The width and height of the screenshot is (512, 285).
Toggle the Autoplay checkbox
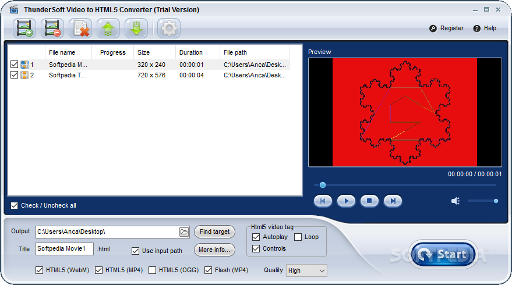pyautogui.click(x=256, y=237)
